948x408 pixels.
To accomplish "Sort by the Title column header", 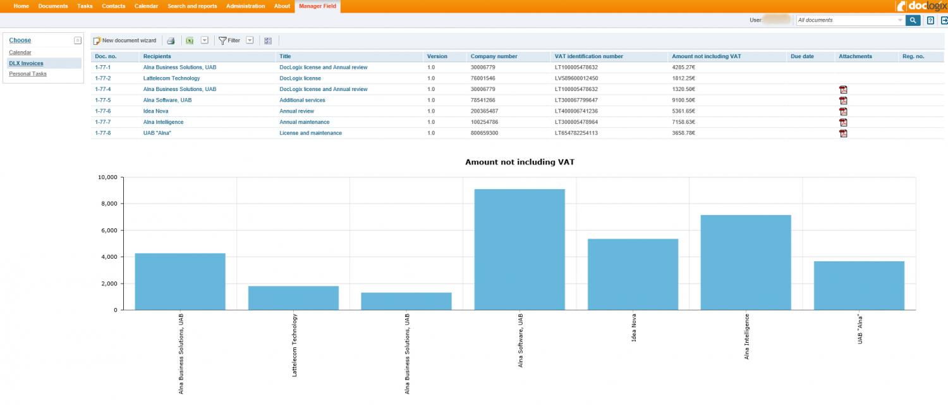I will click(286, 56).
